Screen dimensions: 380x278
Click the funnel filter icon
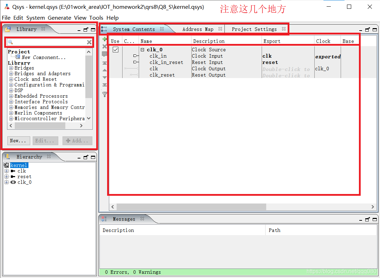tap(105, 94)
